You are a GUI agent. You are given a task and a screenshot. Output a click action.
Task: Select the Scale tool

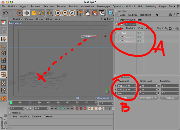[34, 13]
